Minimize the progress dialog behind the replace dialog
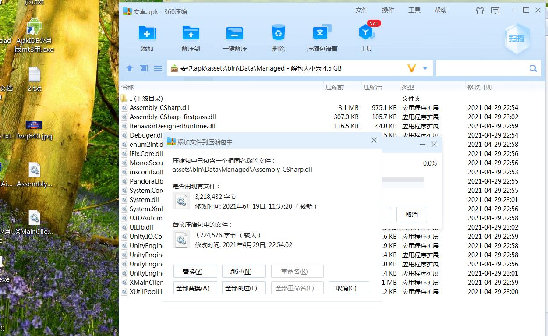This screenshot has width=548, height=336. click(422, 144)
